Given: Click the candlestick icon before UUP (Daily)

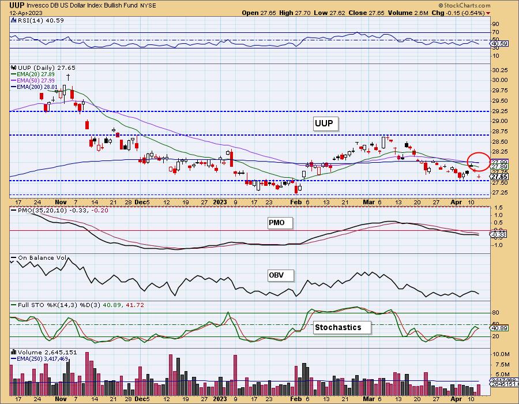Looking at the screenshot, I should (x=14, y=68).
